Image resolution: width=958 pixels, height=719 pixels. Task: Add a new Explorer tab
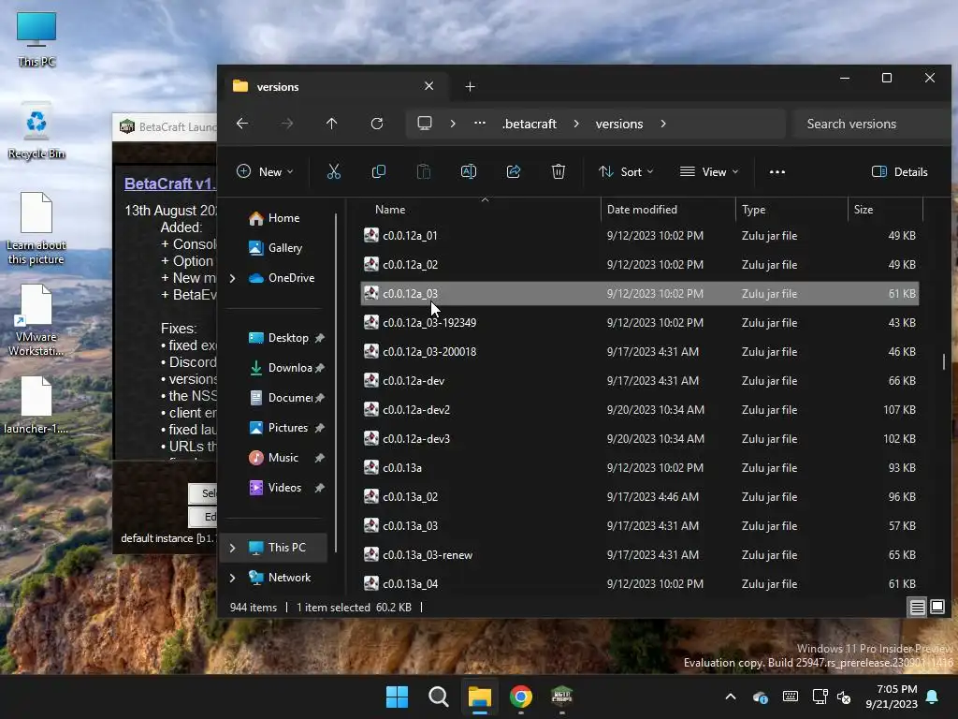470,87
